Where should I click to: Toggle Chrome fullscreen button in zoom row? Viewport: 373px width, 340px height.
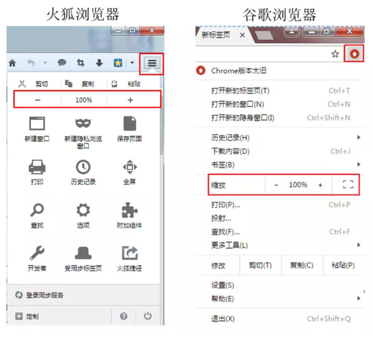click(348, 184)
